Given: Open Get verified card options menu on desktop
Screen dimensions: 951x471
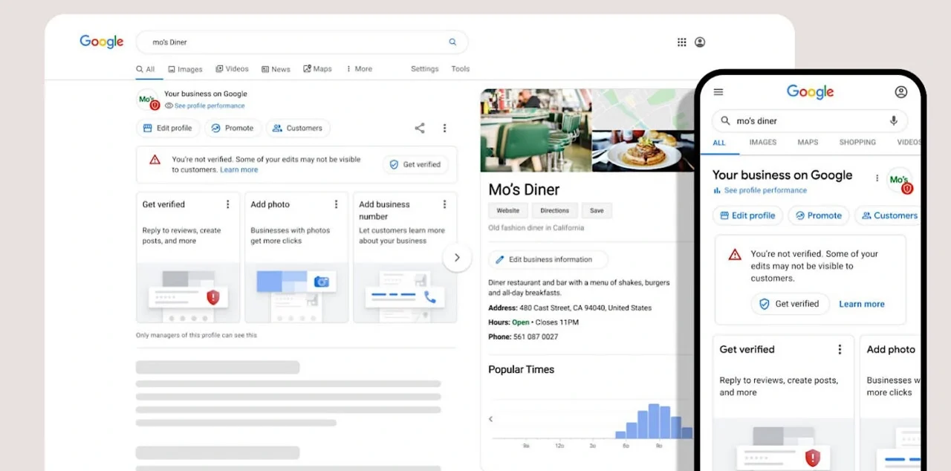Looking at the screenshot, I should 228,204.
